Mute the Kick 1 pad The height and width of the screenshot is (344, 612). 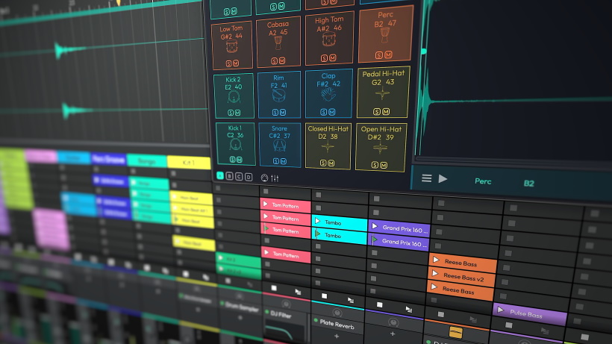pos(240,160)
